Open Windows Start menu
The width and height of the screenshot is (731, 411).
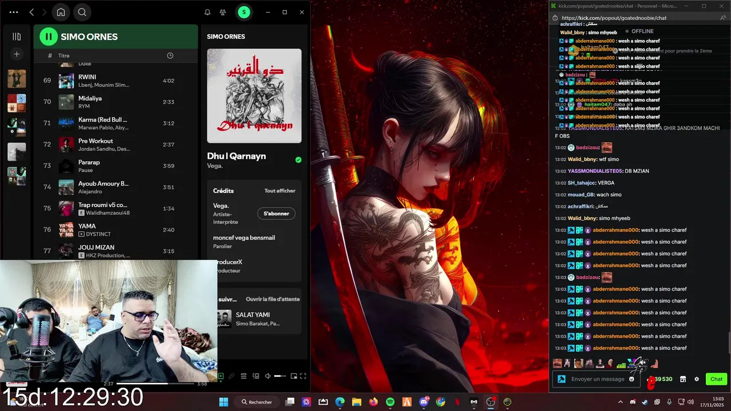(223, 402)
